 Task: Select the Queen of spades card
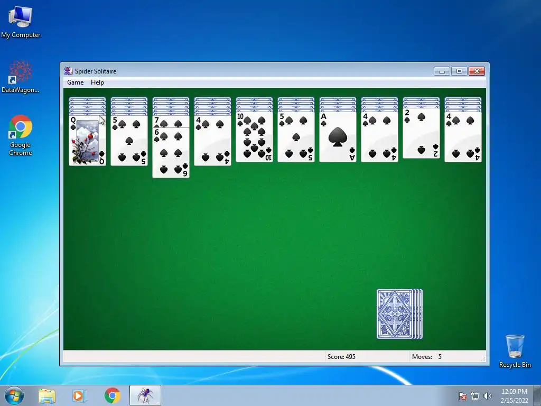pos(87,141)
